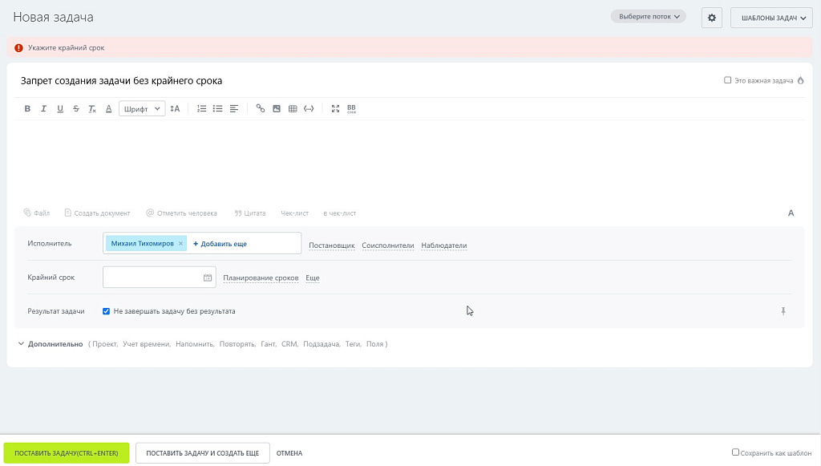Viewport: 821px width, 466px height.
Task: Enable 'Сохранить как шаблон'
Action: (735, 452)
